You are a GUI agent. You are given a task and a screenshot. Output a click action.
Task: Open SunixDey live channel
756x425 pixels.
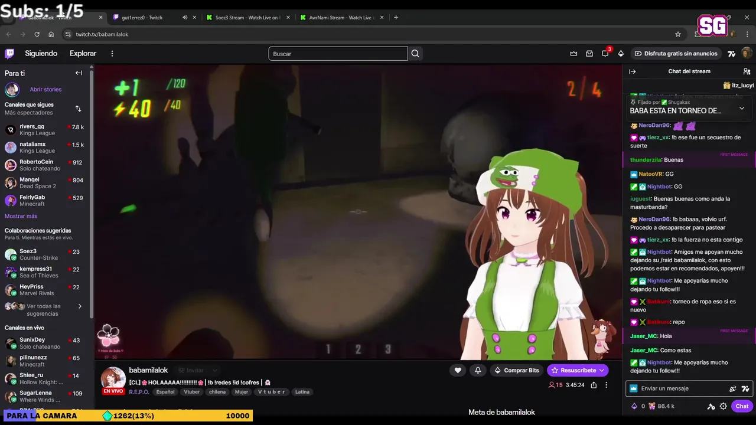click(x=44, y=344)
